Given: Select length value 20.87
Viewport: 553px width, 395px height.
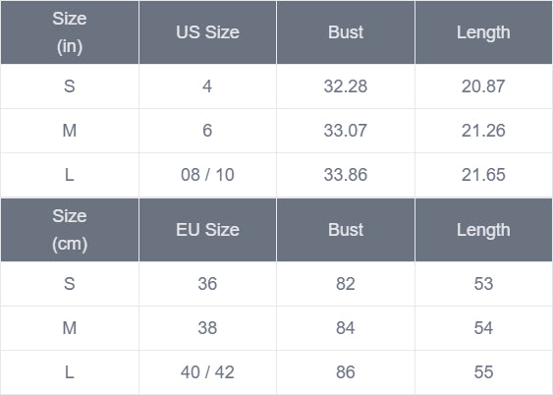Looking at the screenshot, I should coord(483,86).
